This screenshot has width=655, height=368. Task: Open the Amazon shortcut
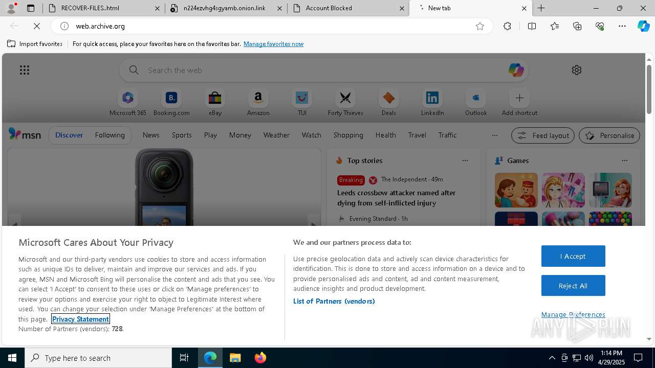258,103
